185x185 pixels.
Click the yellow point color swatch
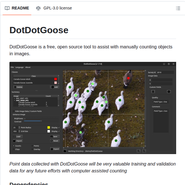(49, 127)
